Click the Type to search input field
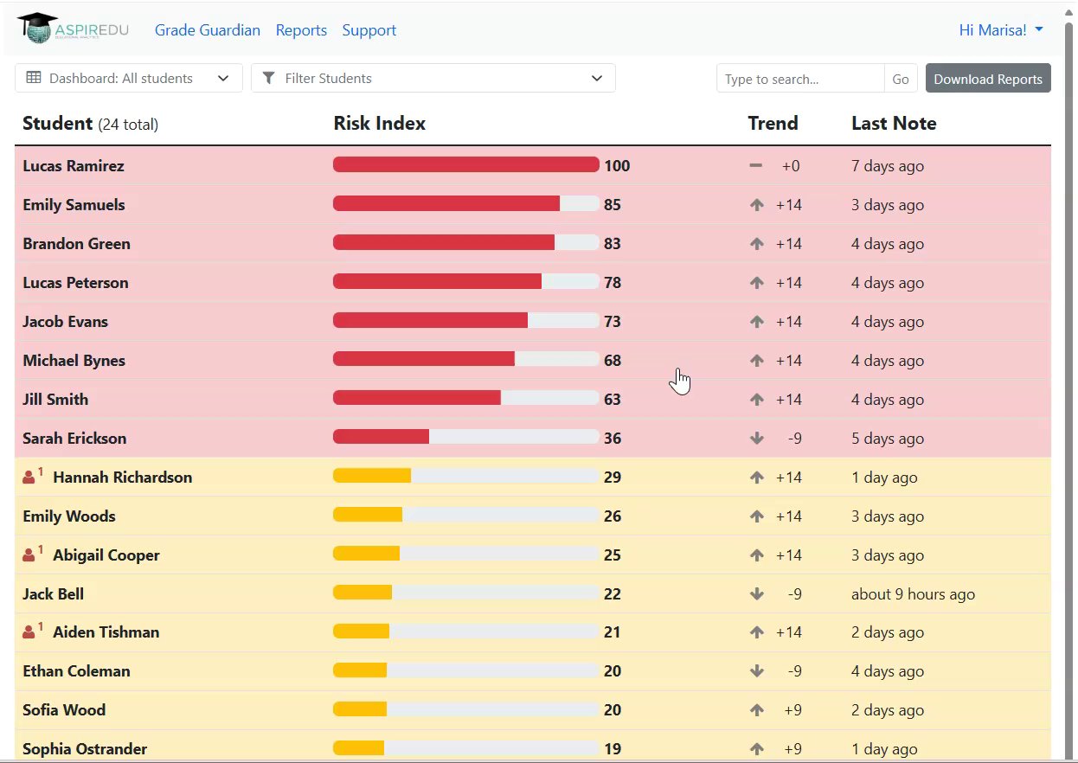 [x=800, y=79]
